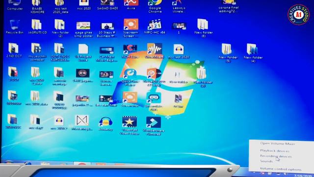The image size is (314, 177).
Task: Select the ncc 2020 audio file icon
Action: pyautogui.click(x=84, y=5)
